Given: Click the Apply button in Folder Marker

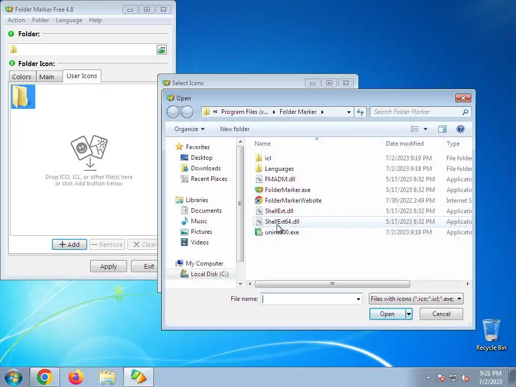Looking at the screenshot, I should tap(109, 266).
